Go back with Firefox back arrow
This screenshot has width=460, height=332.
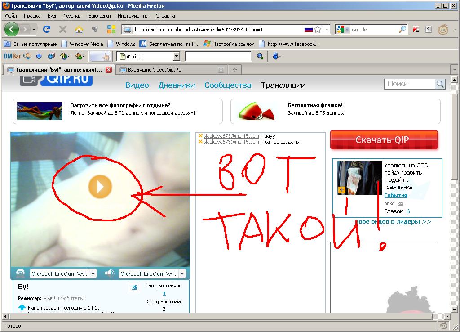[x=12, y=29]
